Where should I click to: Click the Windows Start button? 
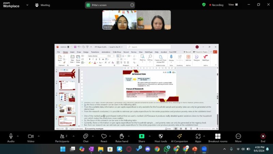tap(63, 149)
